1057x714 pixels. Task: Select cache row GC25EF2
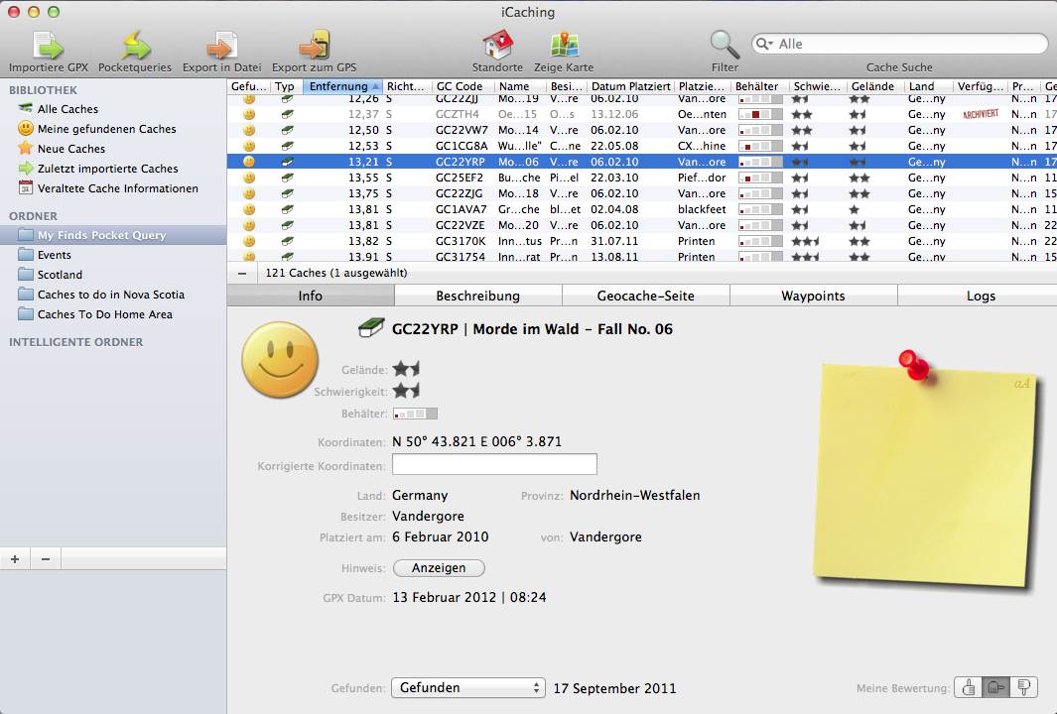[642, 178]
